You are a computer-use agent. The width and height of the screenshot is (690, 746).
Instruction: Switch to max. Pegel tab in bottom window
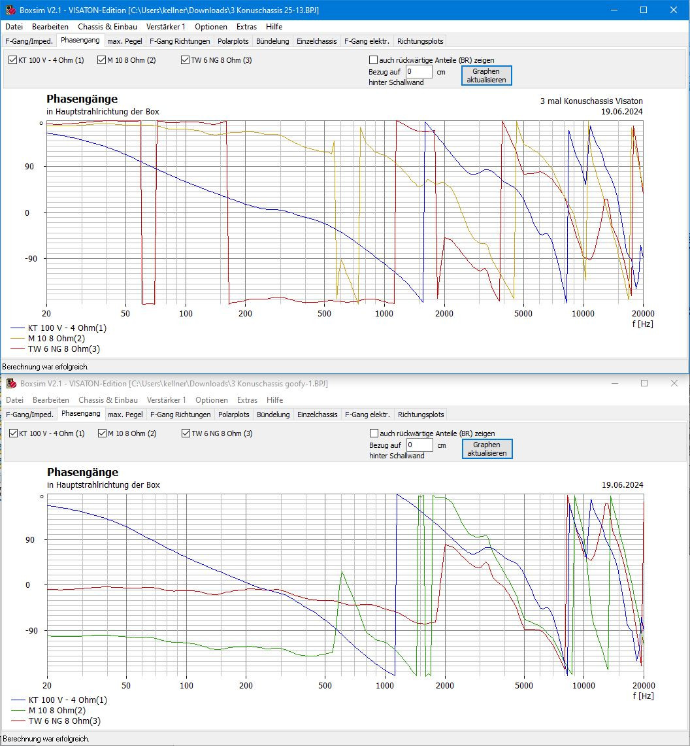pos(125,415)
